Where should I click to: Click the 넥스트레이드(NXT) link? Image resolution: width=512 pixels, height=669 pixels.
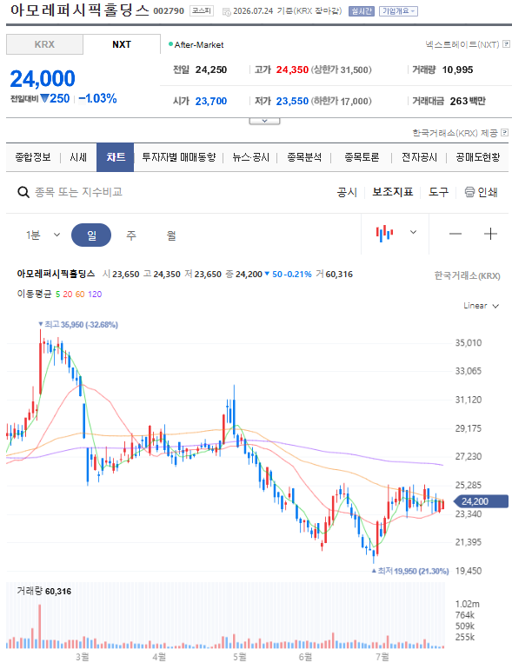[462, 44]
